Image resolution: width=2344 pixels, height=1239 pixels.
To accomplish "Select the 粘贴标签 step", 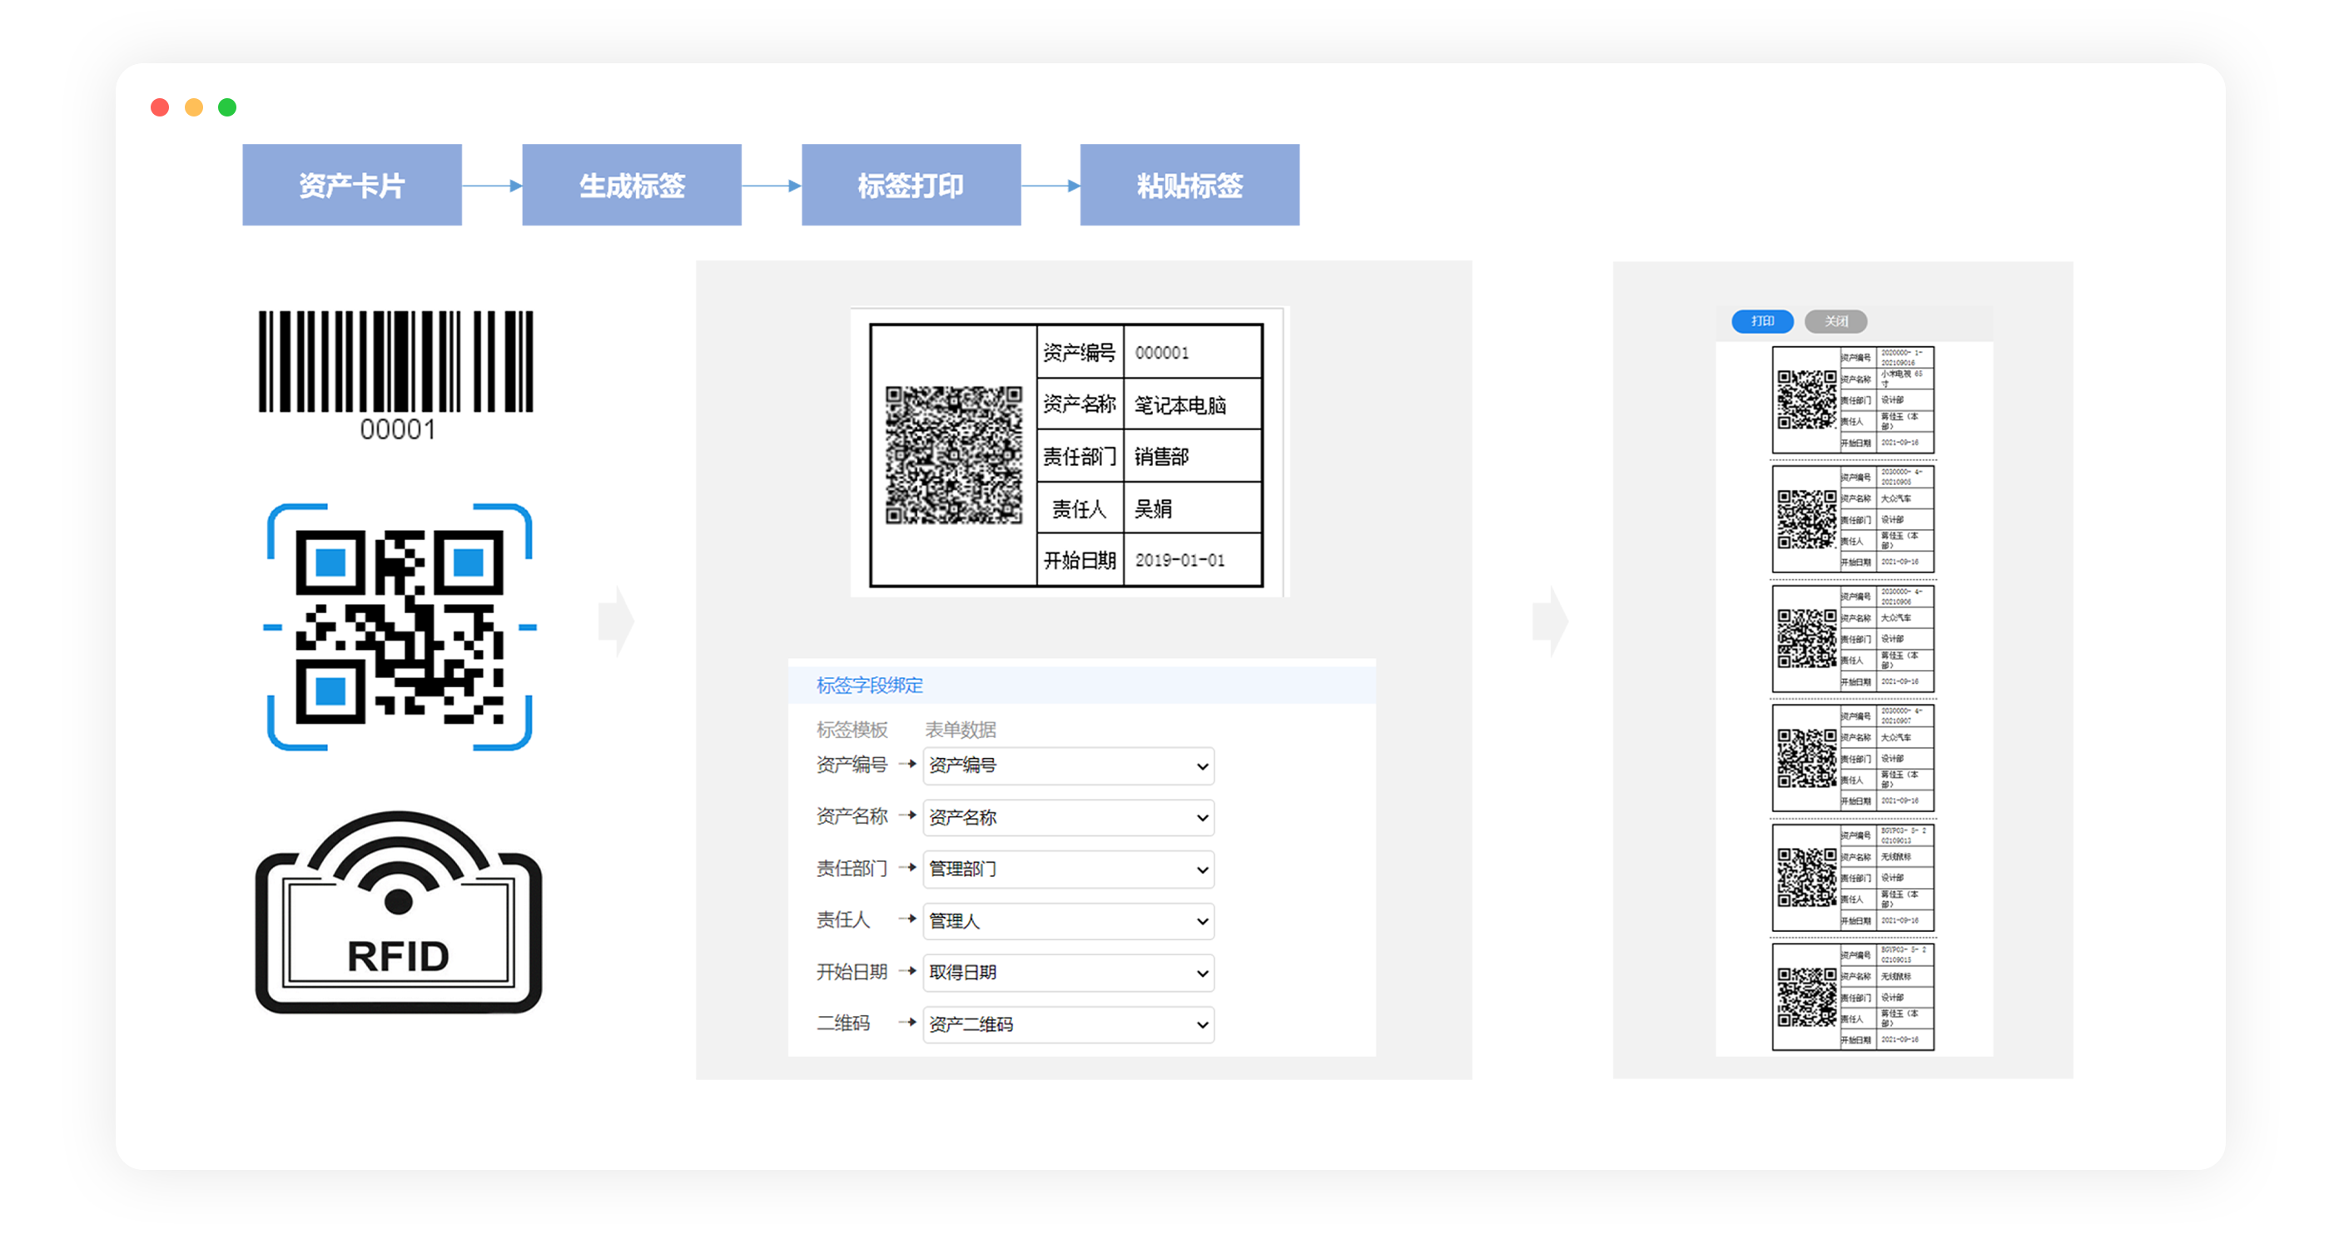I will pyautogui.click(x=1190, y=185).
